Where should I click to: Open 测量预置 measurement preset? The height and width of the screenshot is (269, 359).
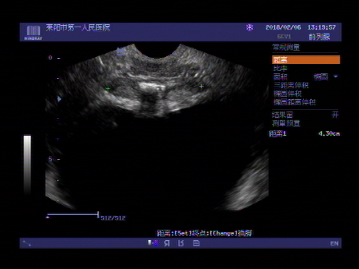(x=286, y=123)
